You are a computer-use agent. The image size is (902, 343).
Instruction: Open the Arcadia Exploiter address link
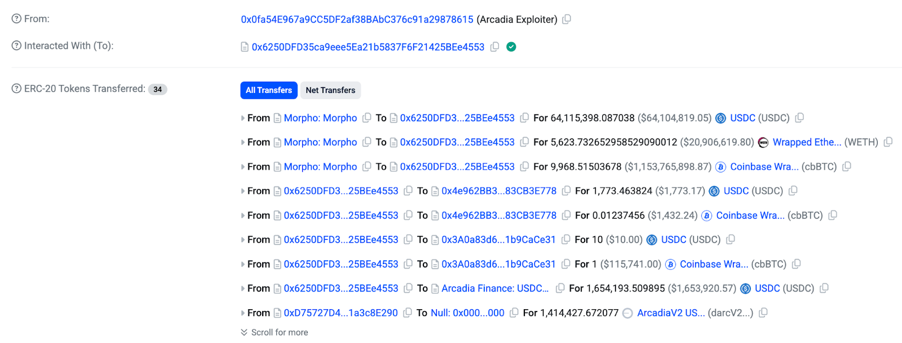click(x=357, y=19)
